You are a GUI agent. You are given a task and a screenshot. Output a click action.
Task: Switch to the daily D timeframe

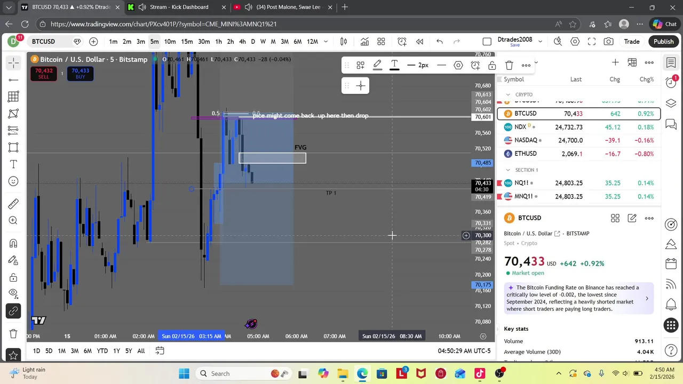coord(253,42)
